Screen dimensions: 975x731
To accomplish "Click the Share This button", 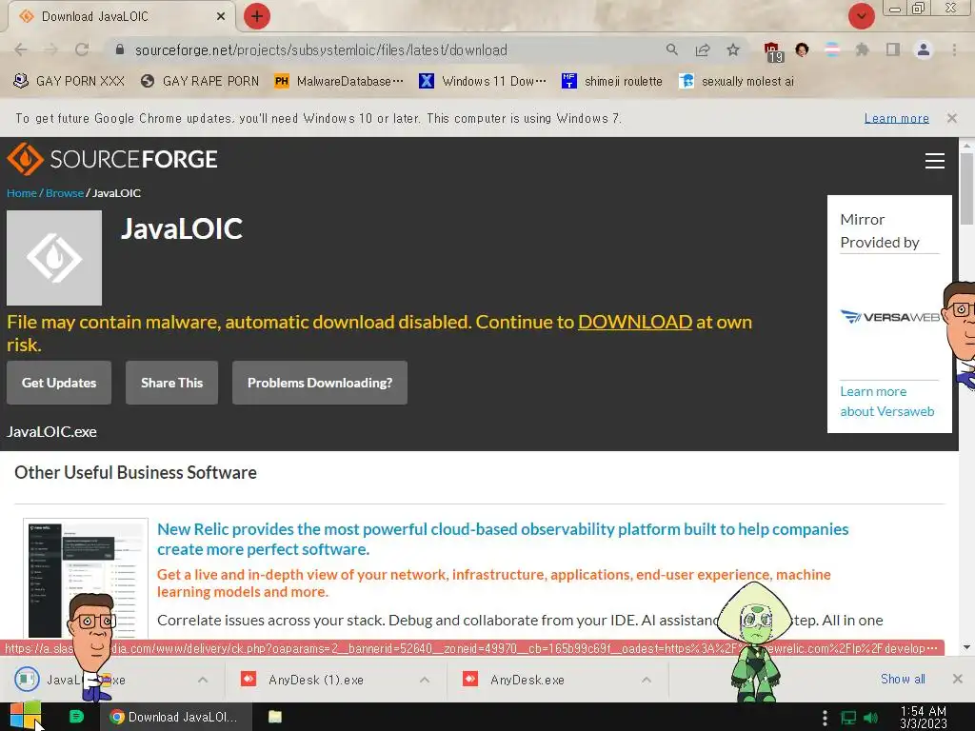I will point(171,383).
